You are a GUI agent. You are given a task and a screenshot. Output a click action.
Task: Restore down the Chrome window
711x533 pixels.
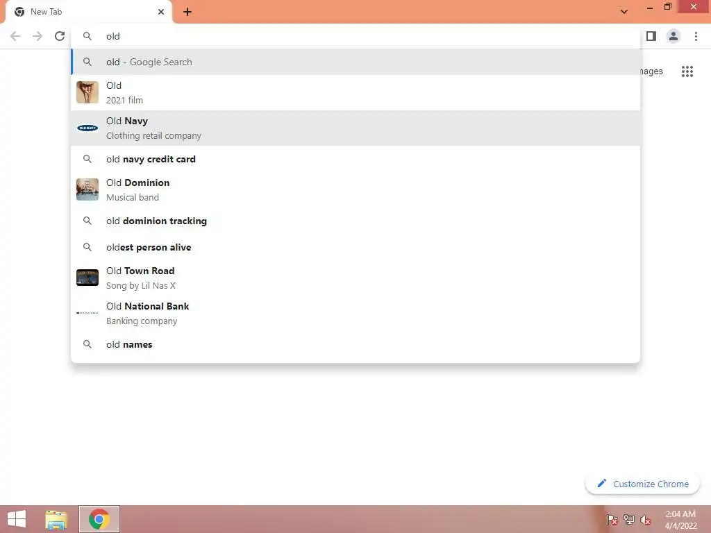[x=667, y=7]
